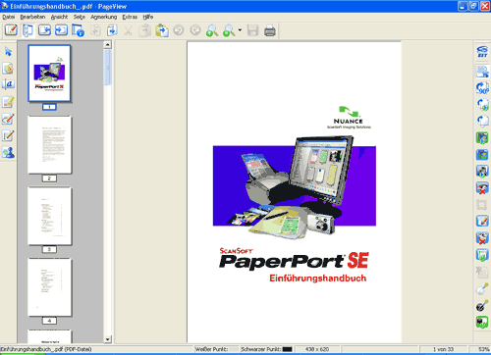Select page 2 thumbnail

tap(49, 145)
